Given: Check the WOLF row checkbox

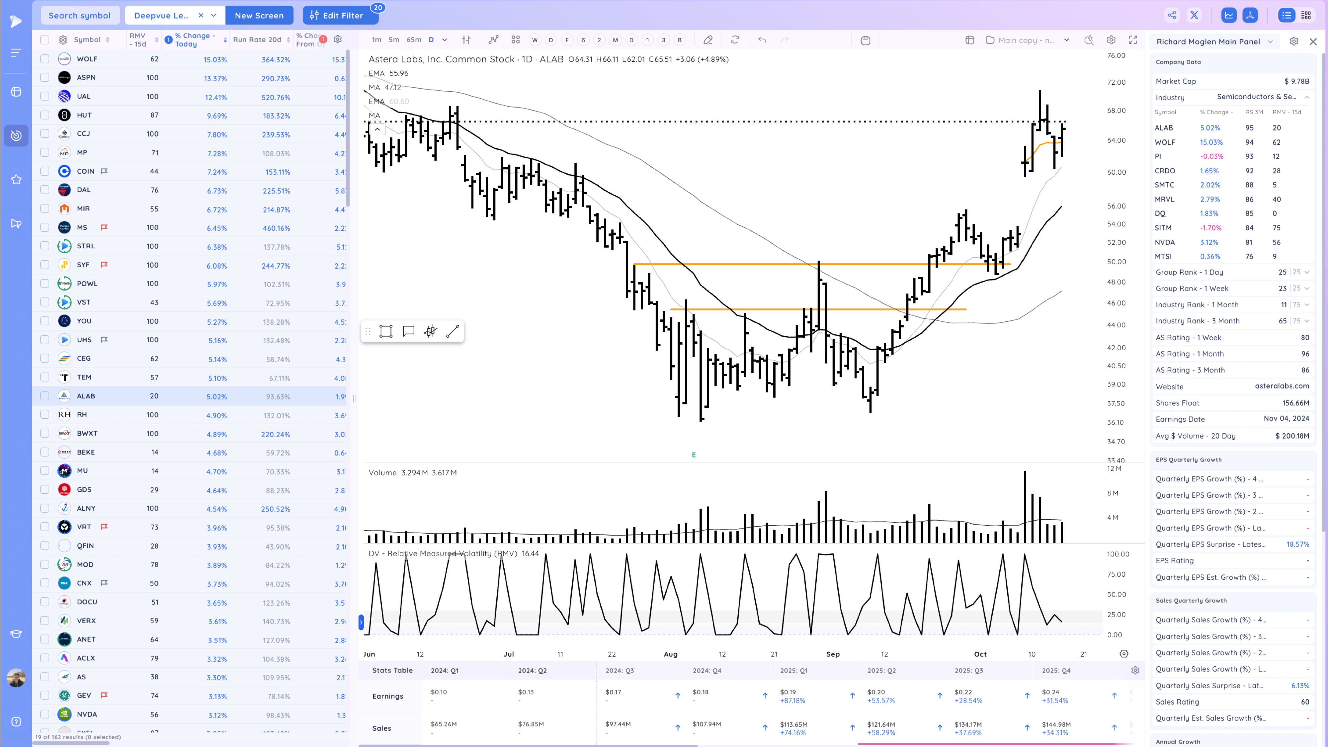Looking at the screenshot, I should click(45, 59).
